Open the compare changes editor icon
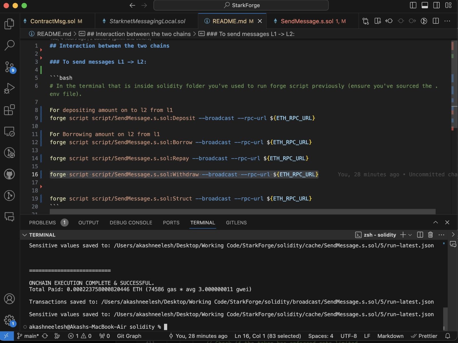The width and height of the screenshot is (458, 343). coord(366,21)
